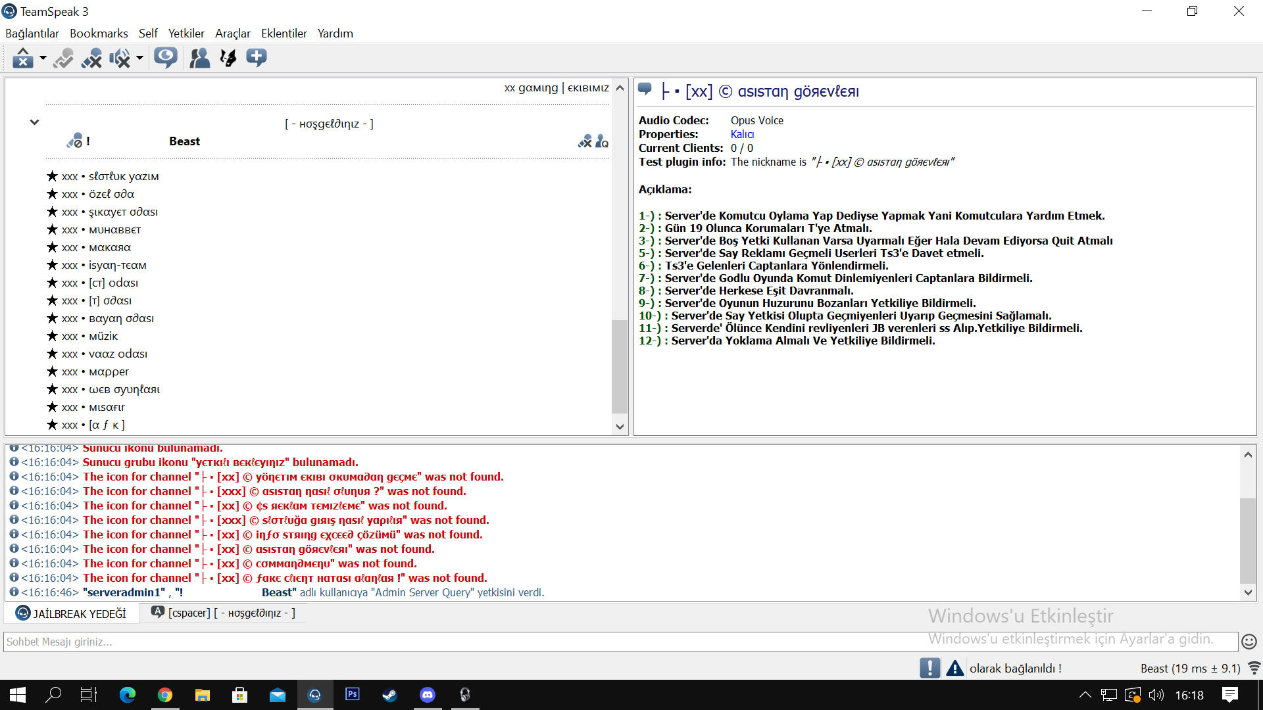Click the chat log scrollbar up arrow

tap(1248, 454)
